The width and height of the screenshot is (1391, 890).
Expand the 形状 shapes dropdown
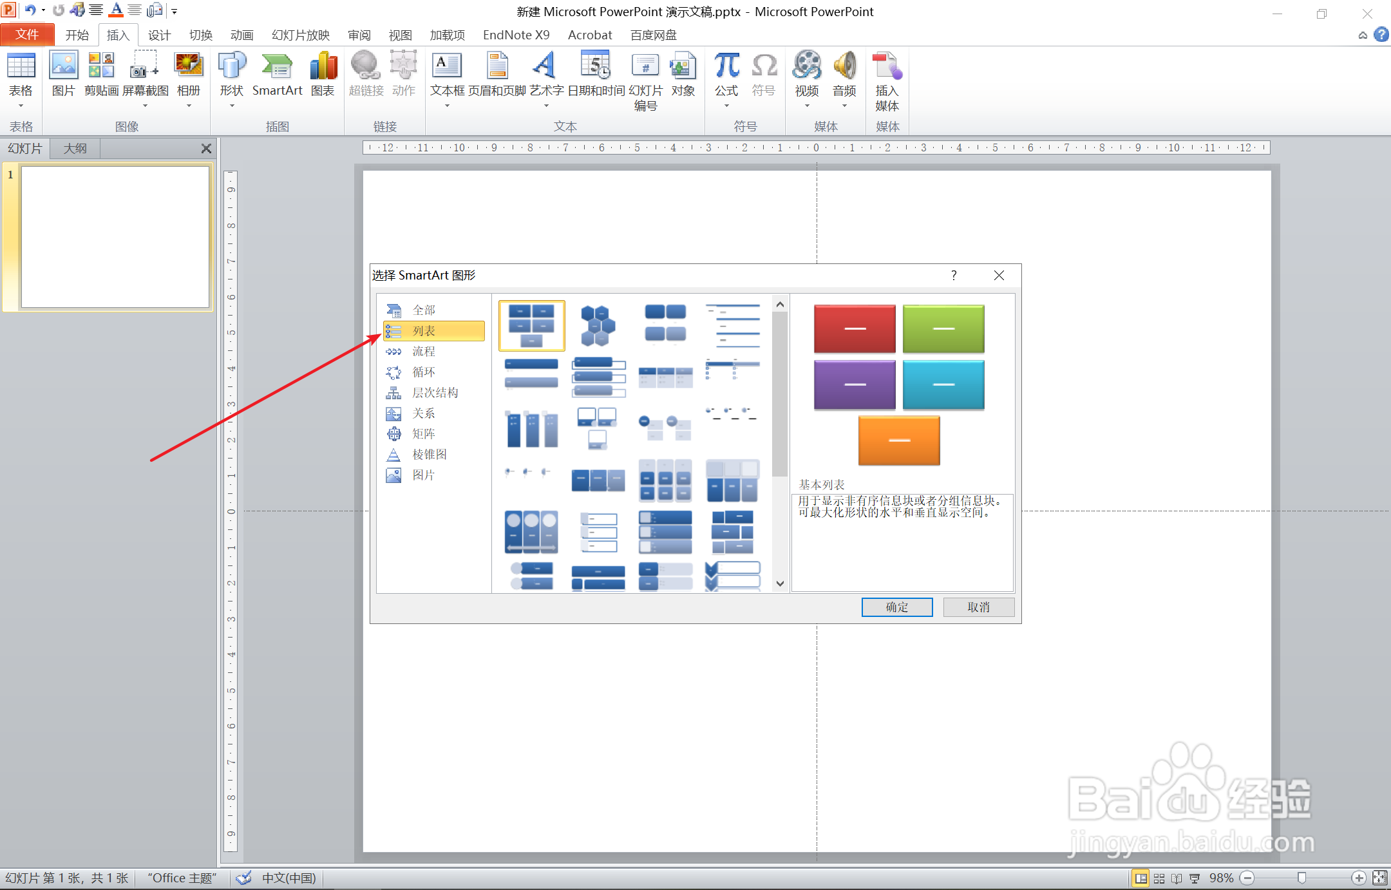(x=232, y=106)
